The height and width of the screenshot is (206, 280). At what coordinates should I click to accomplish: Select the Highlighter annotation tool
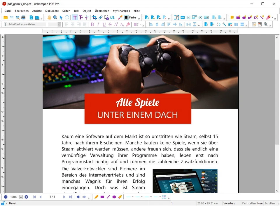(x=267, y=17)
